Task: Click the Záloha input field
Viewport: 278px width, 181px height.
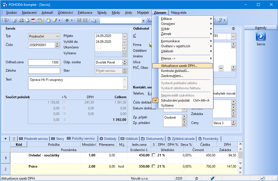Action: [44, 71]
